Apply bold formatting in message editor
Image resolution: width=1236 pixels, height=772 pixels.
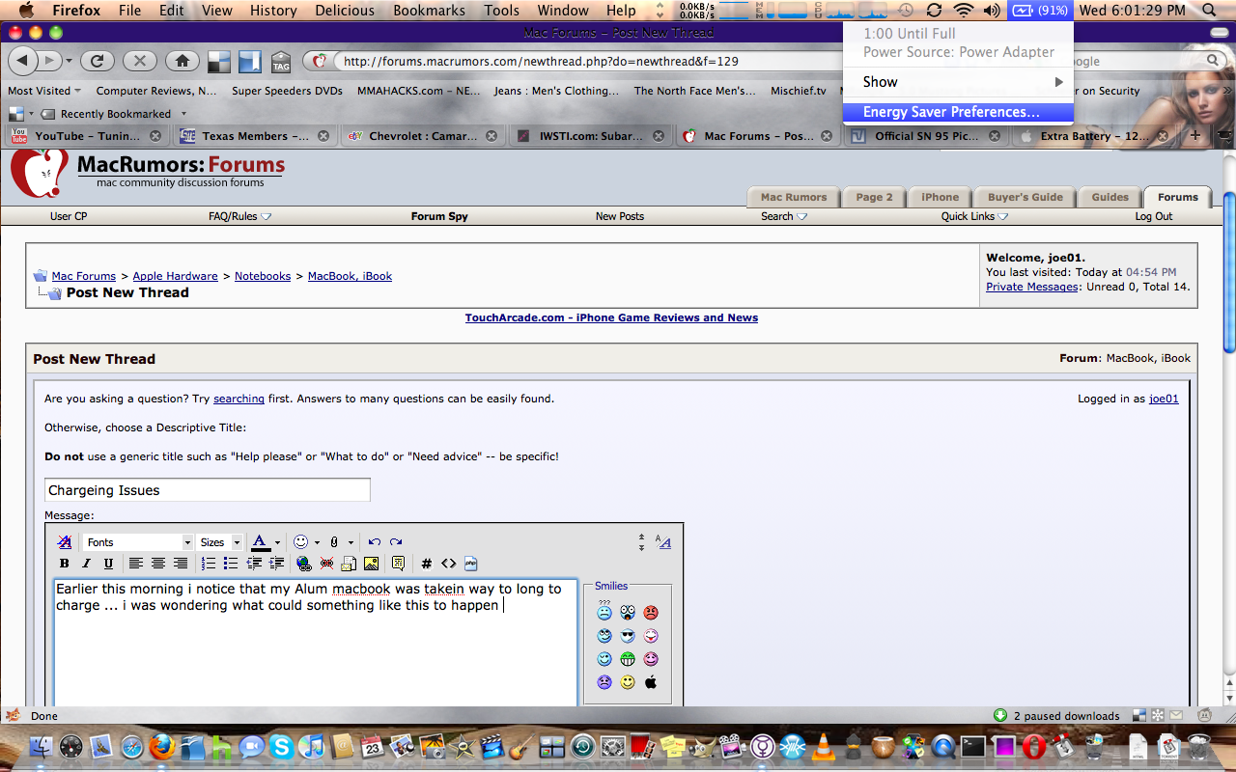pyautogui.click(x=65, y=564)
